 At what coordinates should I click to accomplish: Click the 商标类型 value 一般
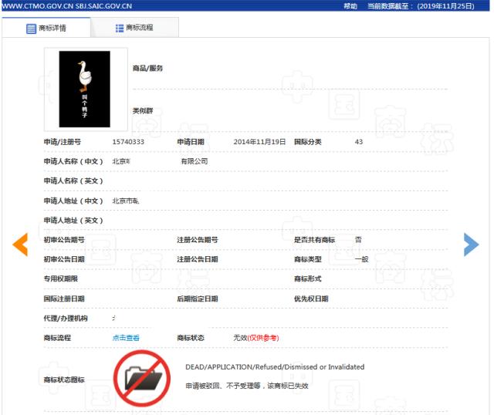tap(362, 259)
